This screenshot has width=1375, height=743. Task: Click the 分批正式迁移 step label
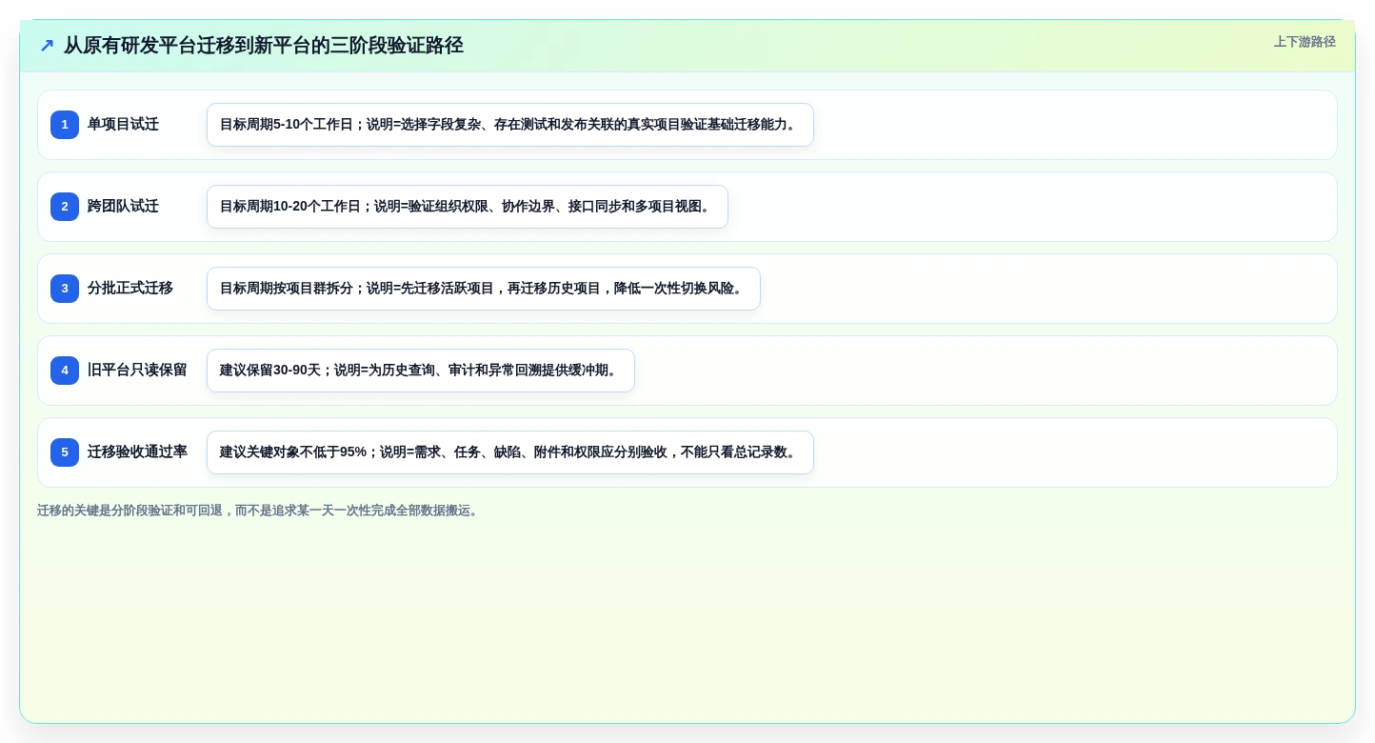(x=130, y=289)
